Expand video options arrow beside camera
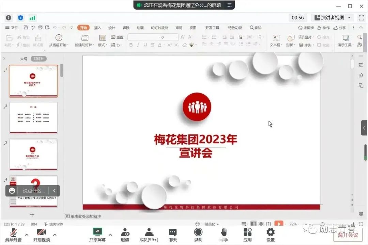The height and width of the screenshot is (245, 368). [55, 234]
